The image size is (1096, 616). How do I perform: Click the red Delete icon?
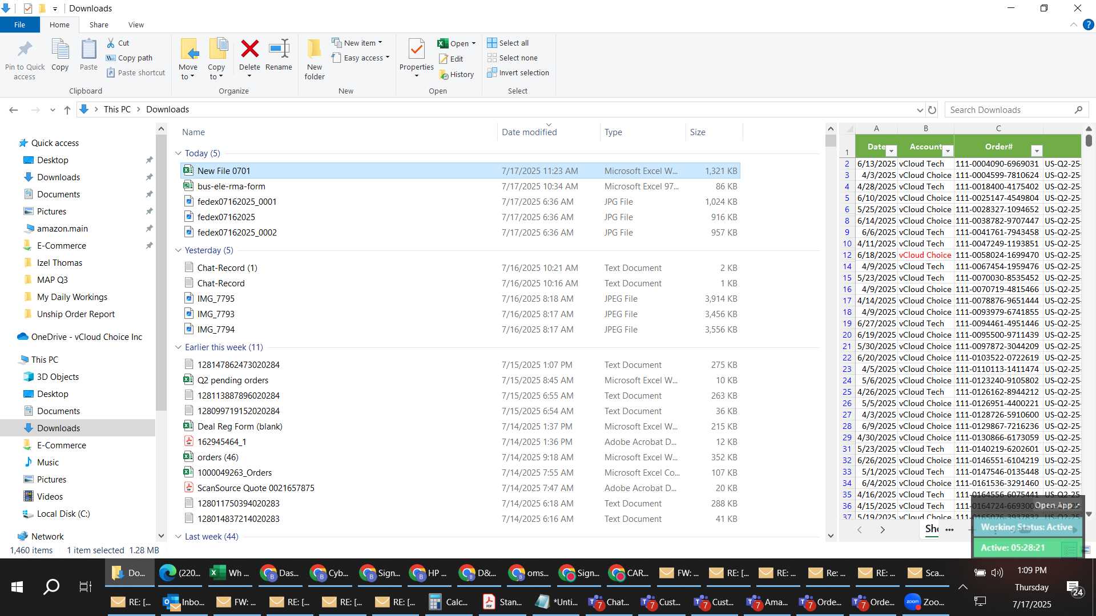pos(249,49)
